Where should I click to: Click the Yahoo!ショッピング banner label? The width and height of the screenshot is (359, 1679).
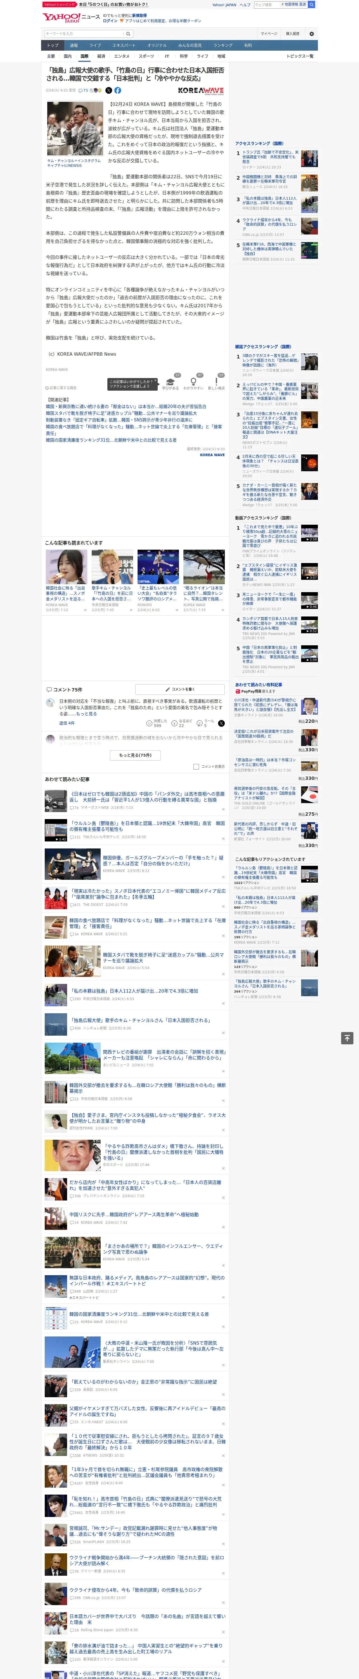[x=59, y=4]
